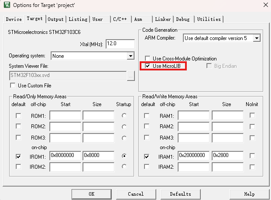Check IRAM2 default checkbox
The image size is (271, 200).
[x=147, y=167]
